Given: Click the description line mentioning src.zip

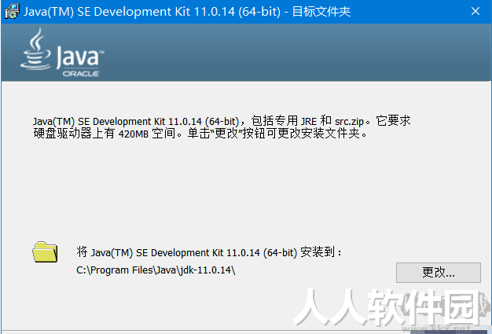Looking at the screenshot, I should [222, 121].
